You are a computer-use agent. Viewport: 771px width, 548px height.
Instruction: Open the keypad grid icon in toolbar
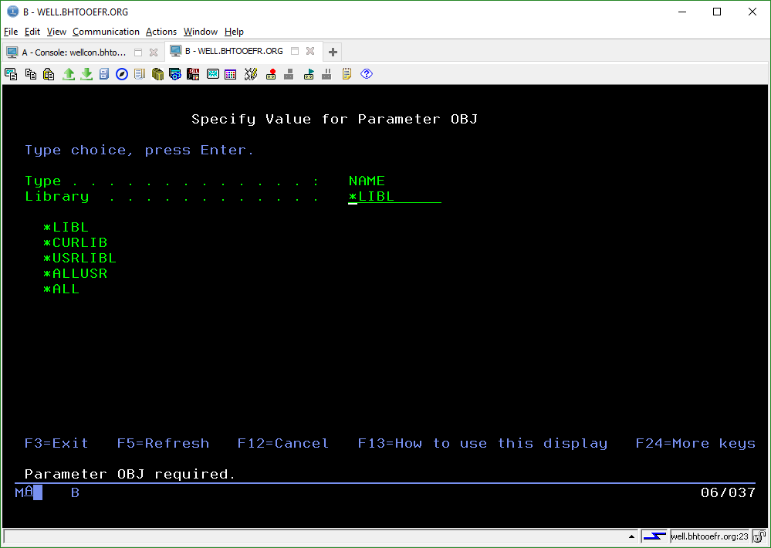coord(230,74)
